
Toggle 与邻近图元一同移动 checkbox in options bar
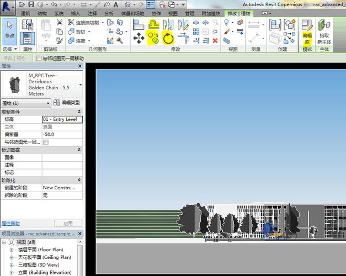[39, 59]
